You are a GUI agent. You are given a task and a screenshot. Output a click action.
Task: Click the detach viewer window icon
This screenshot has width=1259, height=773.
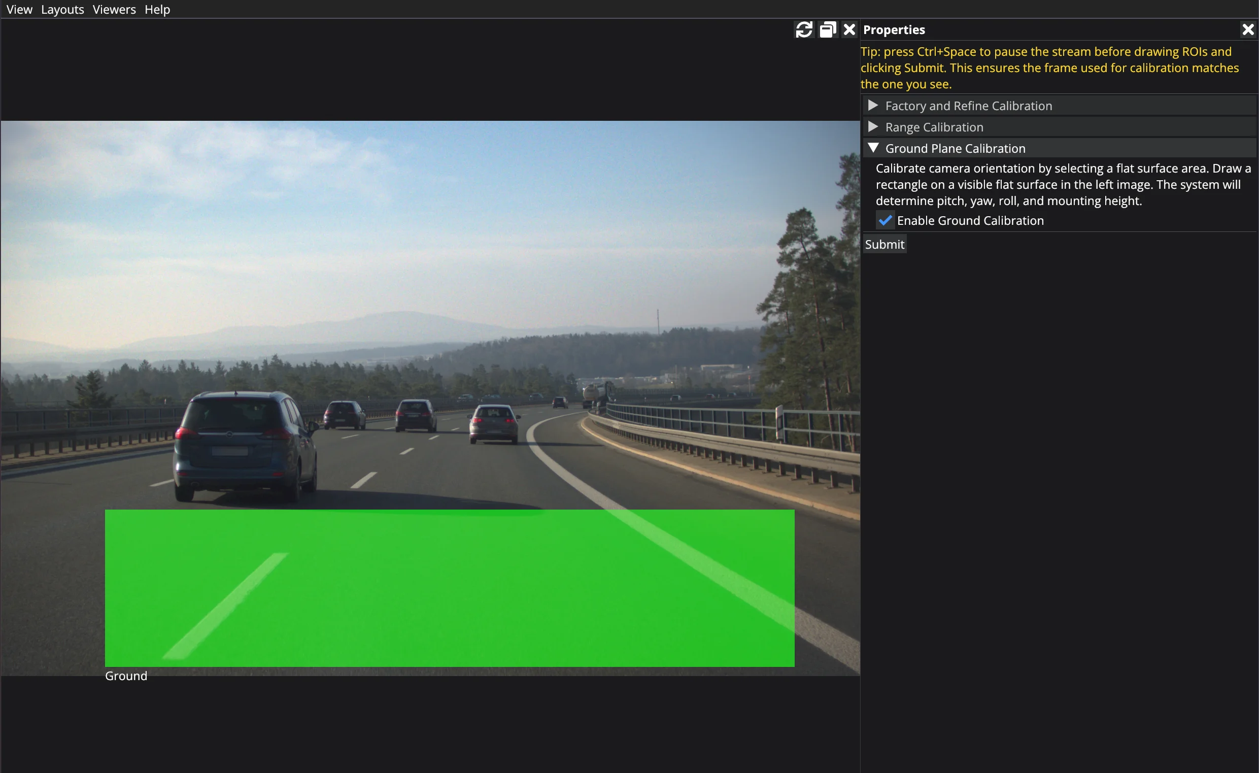(828, 29)
